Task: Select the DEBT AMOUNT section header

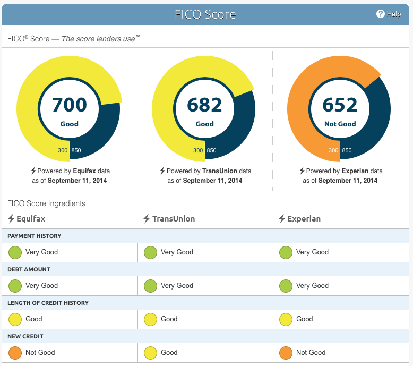Action: point(29,269)
